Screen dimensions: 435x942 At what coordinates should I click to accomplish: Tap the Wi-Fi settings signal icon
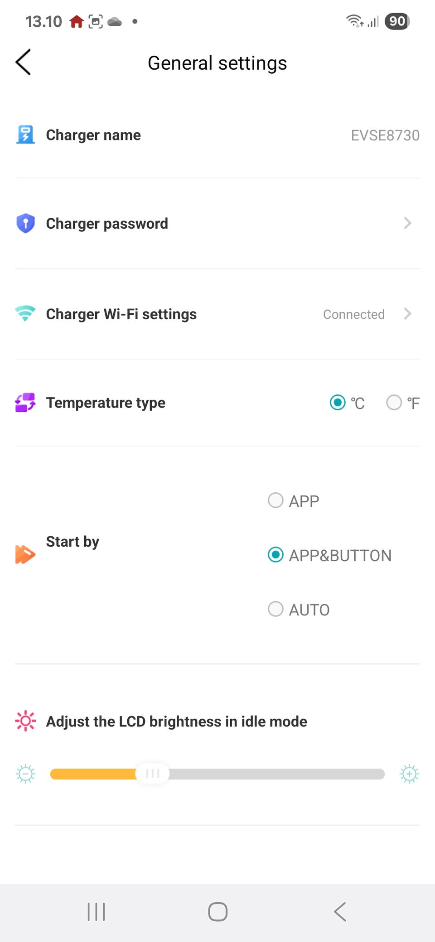pyautogui.click(x=25, y=314)
